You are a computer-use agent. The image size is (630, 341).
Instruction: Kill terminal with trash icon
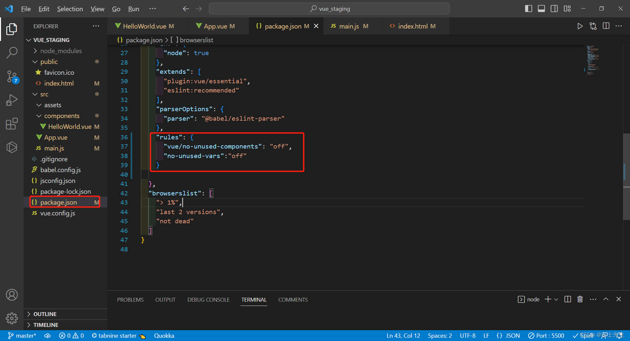click(580, 299)
